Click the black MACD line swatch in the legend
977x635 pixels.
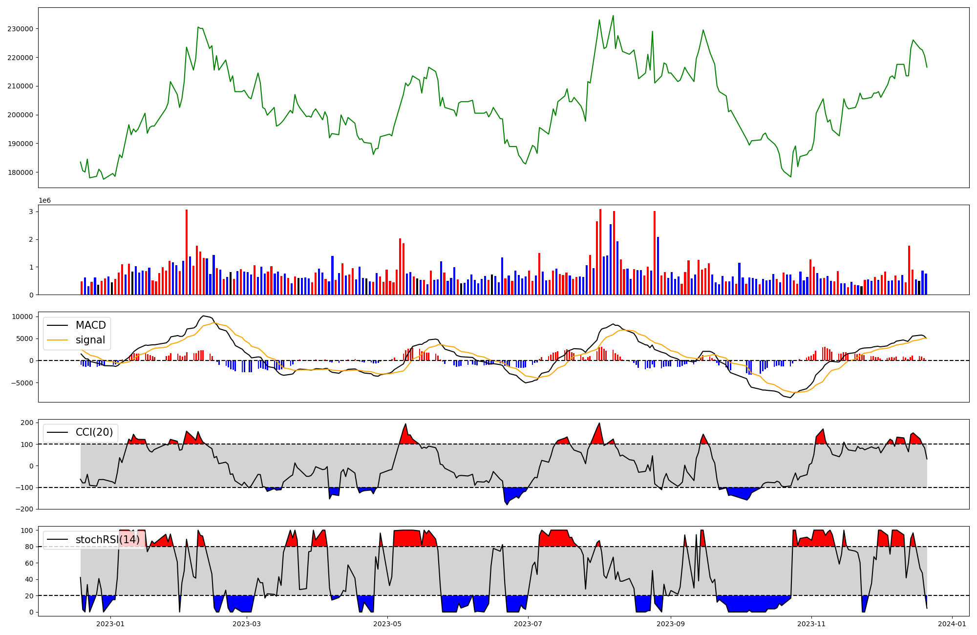coord(58,326)
